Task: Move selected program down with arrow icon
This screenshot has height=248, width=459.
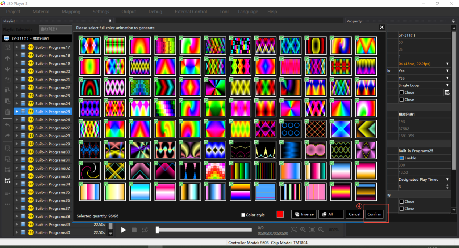Action: point(7,69)
